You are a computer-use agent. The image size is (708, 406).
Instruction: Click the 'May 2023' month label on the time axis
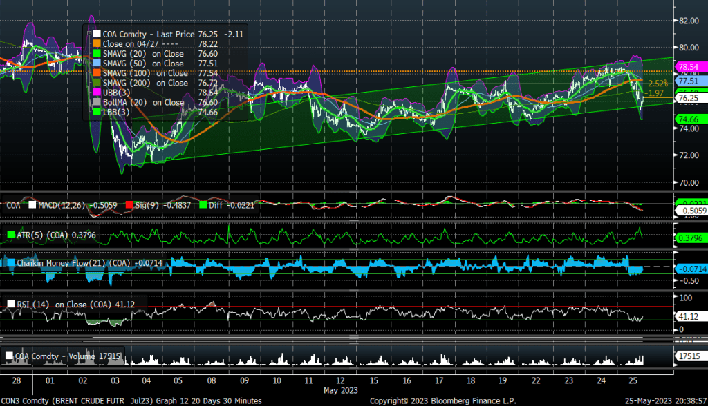click(341, 390)
